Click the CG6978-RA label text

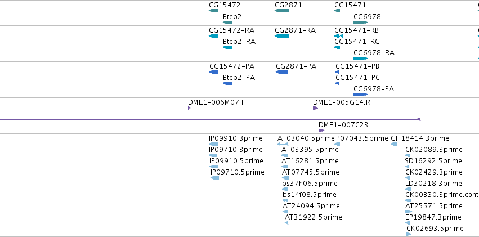(374, 53)
